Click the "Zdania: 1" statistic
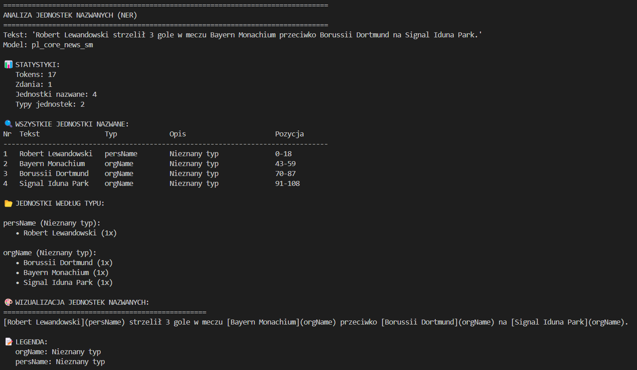This screenshot has height=370, width=637. [34, 85]
